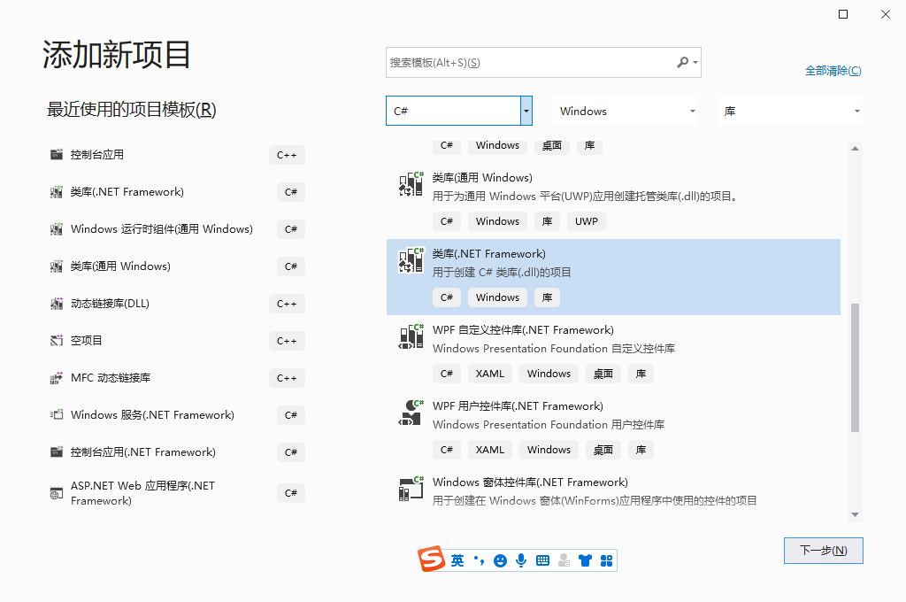
Task: Click the Windows 服务 template icon
Action: coord(56,414)
